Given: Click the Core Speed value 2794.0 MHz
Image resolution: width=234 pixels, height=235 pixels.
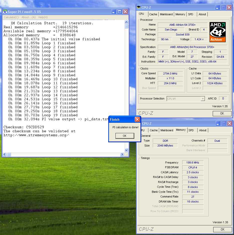Looking at the screenshot, I should click(170, 73).
